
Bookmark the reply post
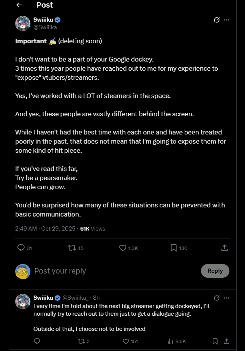coord(215,341)
